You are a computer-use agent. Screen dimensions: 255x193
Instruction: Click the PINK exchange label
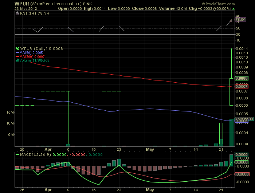[x=87, y=4]
